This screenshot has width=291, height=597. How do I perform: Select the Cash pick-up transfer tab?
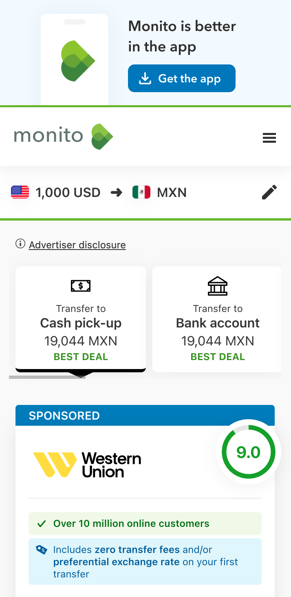pyautogui.click(x=81, y=319)
